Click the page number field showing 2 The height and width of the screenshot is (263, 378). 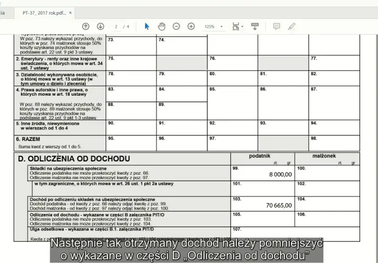click(116, 27)
